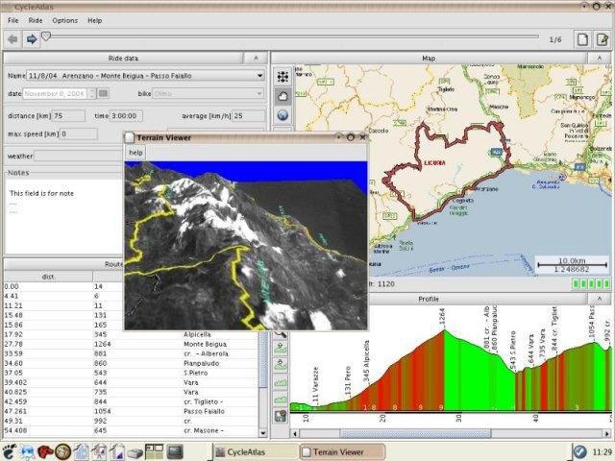Click the edit ride pencil icon

(603, 39)
